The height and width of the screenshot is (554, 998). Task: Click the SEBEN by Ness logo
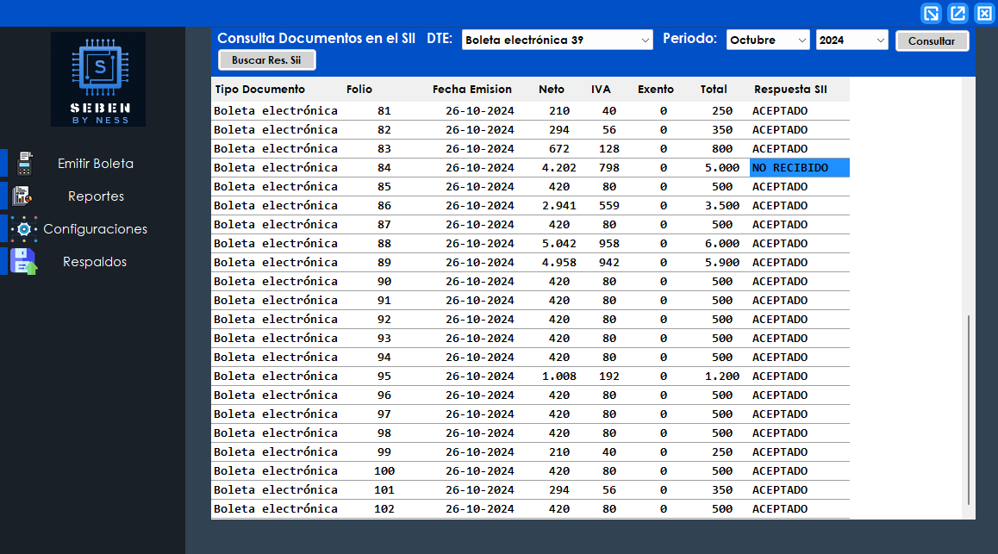click(98, 79)
